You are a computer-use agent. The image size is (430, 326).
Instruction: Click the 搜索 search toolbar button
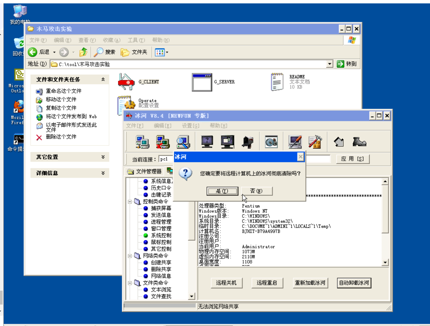tap(104, 52)
